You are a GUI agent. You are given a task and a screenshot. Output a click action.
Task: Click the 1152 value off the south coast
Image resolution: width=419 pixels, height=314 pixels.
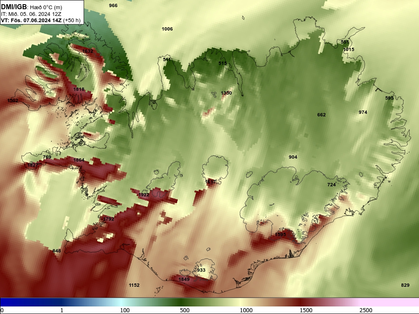pos(134,285)
